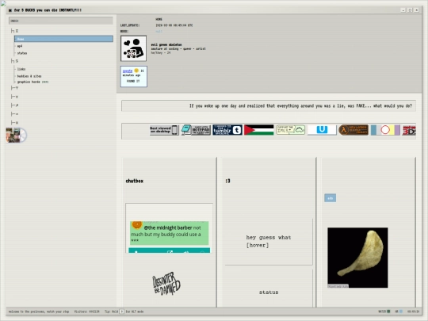
Task: Open the 'mp4' tree item
Action: [x=20, y=46]
